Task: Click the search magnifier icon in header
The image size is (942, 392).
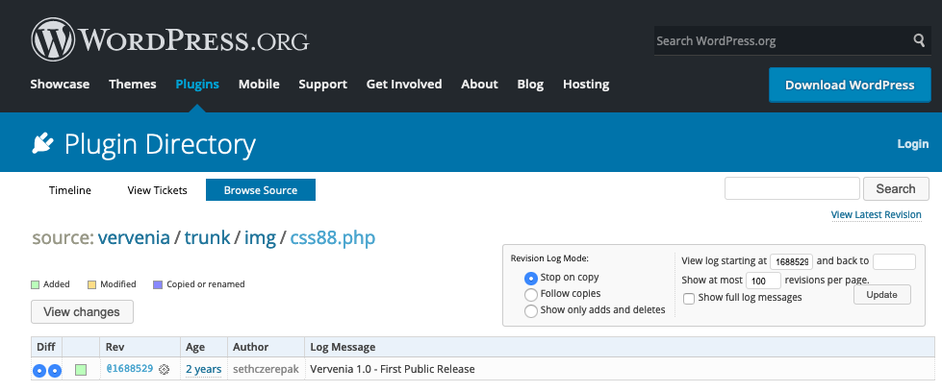Action: point(919,40)
